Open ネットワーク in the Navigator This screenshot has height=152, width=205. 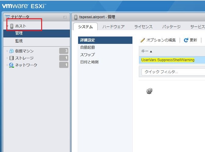click(x=26, y=65)
